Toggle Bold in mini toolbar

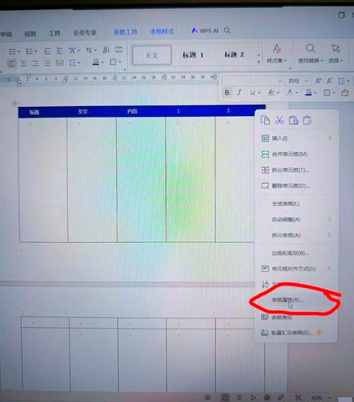(x=227, y=93)
